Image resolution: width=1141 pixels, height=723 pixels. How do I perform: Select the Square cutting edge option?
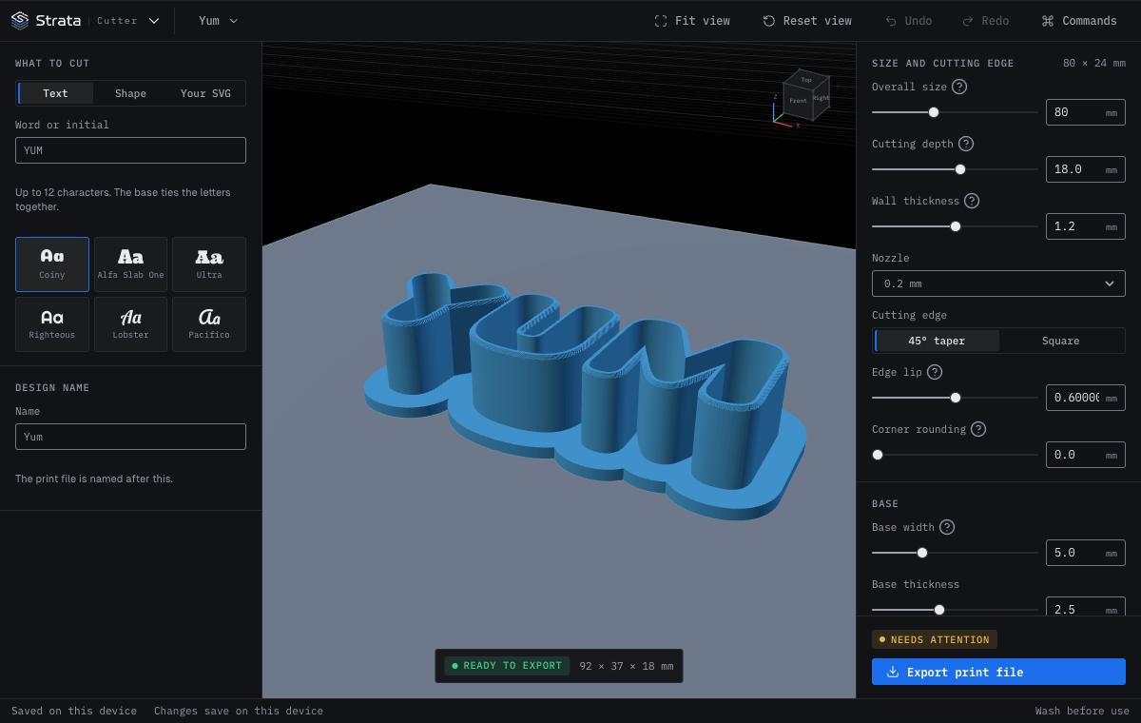coord(1060,341)
